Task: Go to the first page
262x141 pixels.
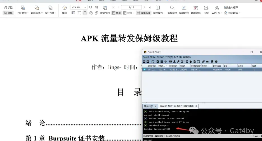Action: click(114, 8)
